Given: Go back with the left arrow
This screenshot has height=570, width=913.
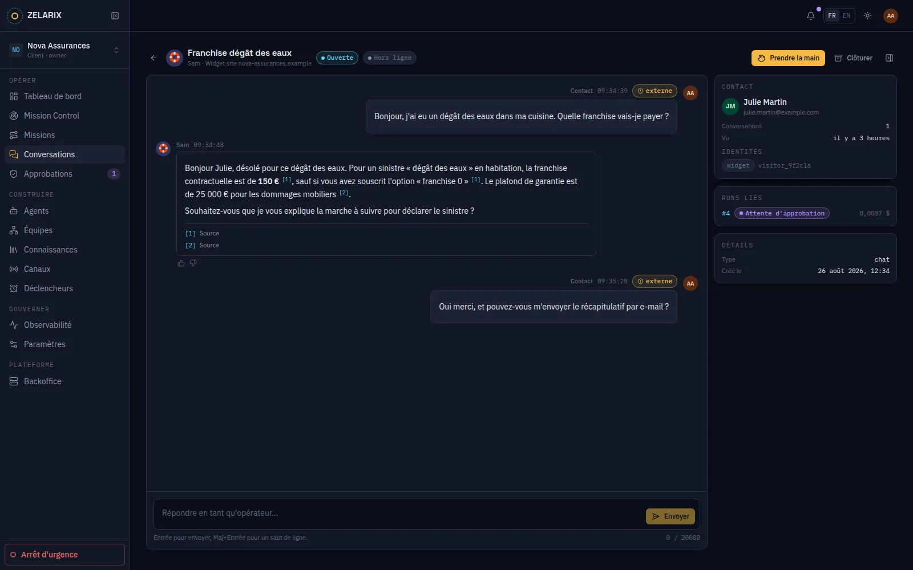Looking at the screenshot, I should 153,58.
